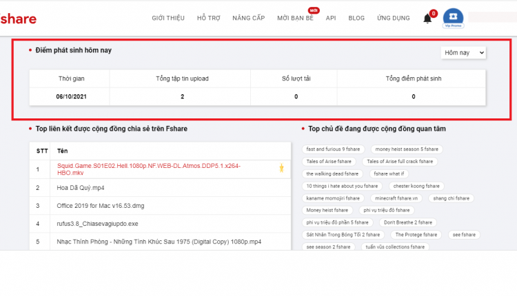517x296 pixels.
Task: Click the Tales of Arise fshare tag
Action: tap(329, 161)
